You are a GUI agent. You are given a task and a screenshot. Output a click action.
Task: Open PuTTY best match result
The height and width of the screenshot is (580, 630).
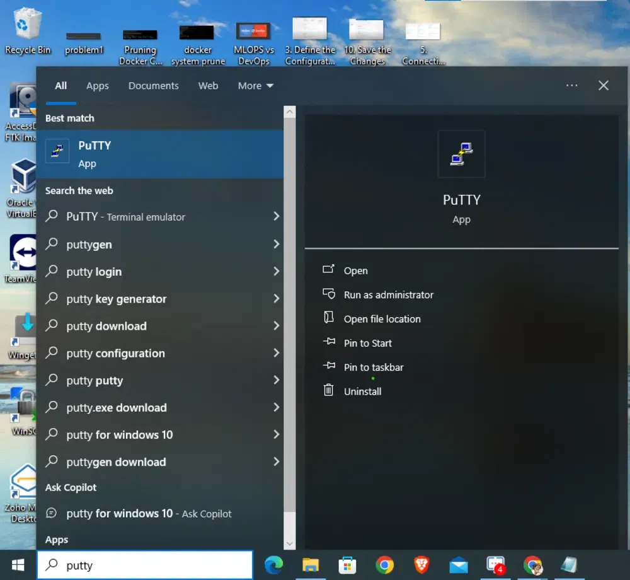pyautogui.click(x=159, y=154)
